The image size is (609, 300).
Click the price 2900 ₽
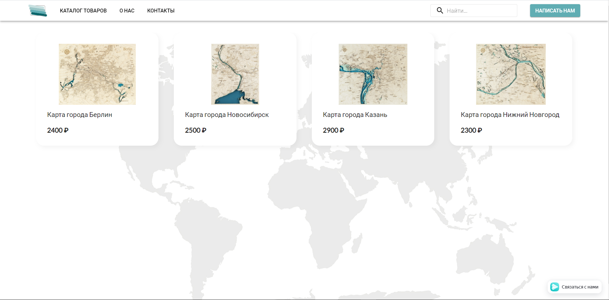(x=334, y=130)
